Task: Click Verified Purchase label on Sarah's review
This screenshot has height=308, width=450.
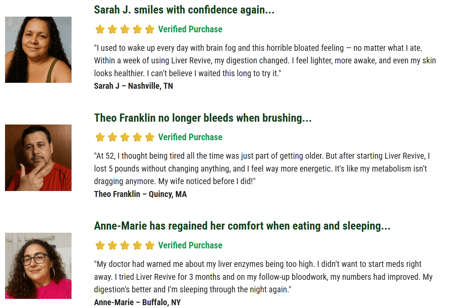Action: (x=190, y=29)
